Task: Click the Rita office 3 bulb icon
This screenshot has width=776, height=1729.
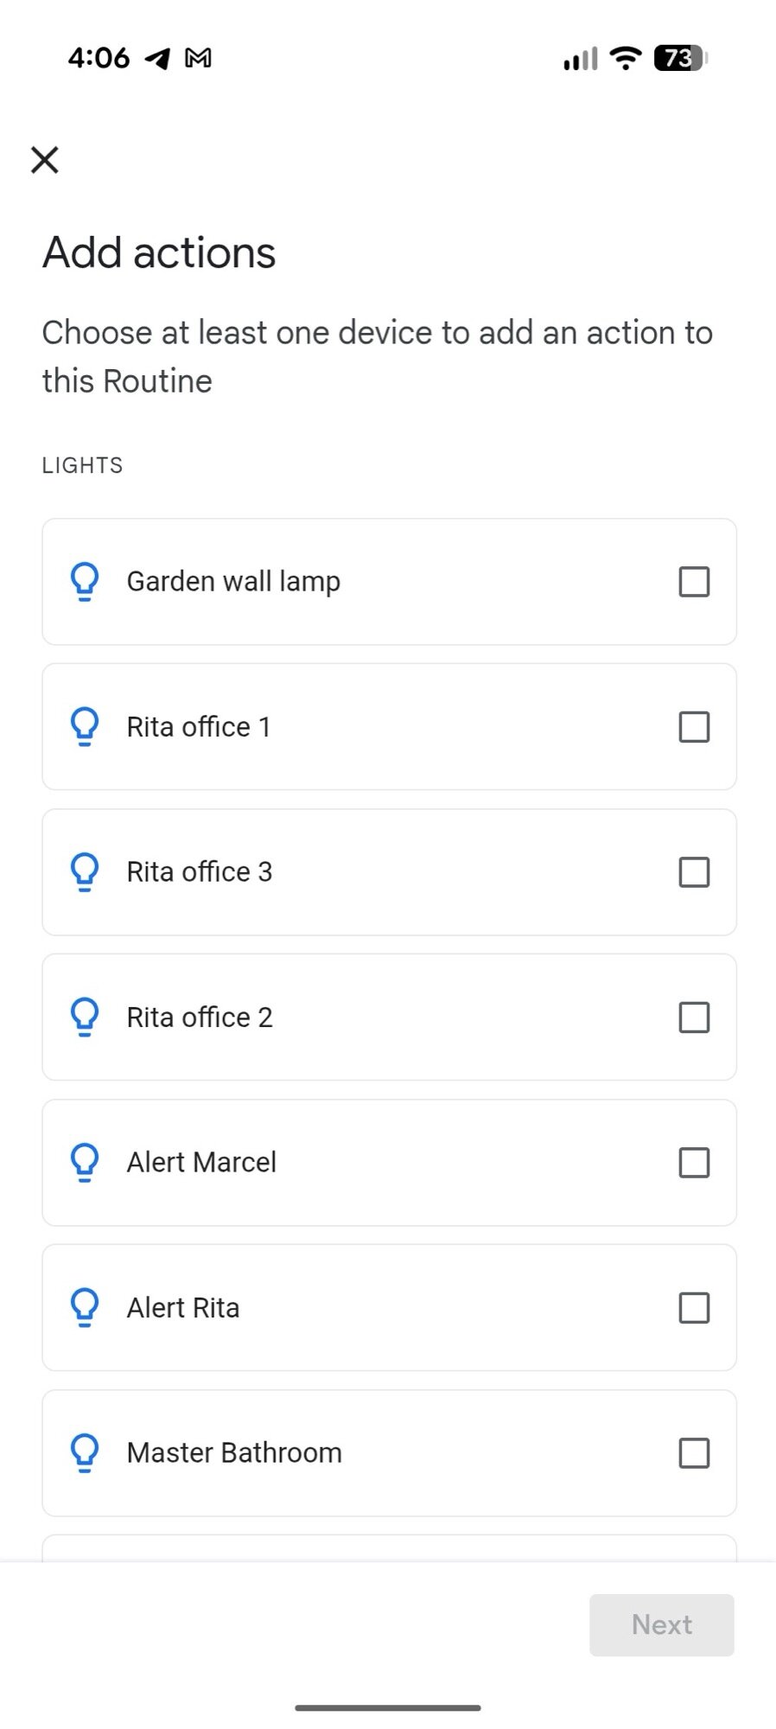Action: [x=85, y=872]
